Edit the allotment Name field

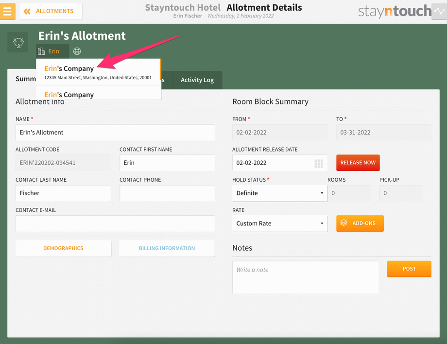point(115,133)
